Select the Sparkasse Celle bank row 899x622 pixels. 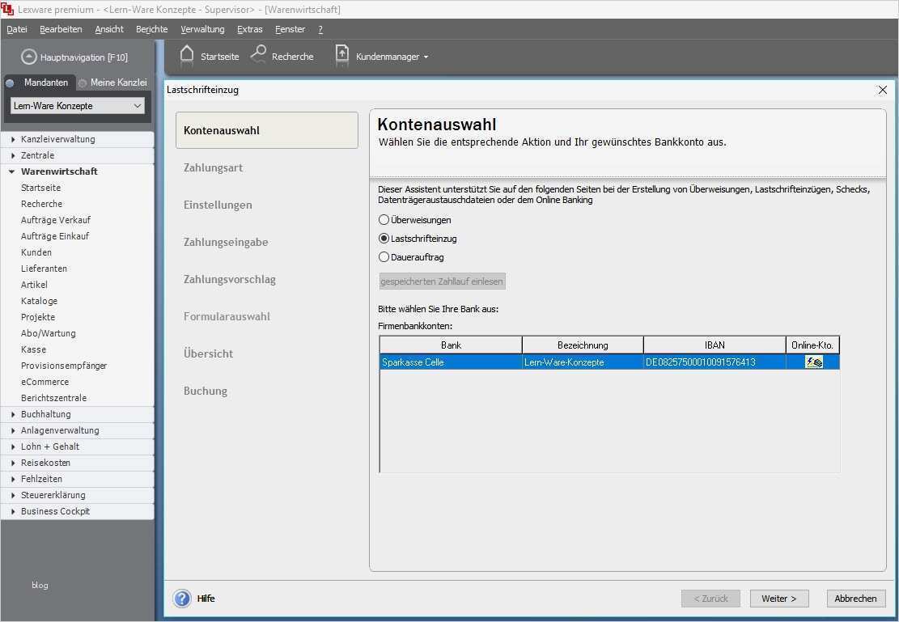tap(449, 362)
